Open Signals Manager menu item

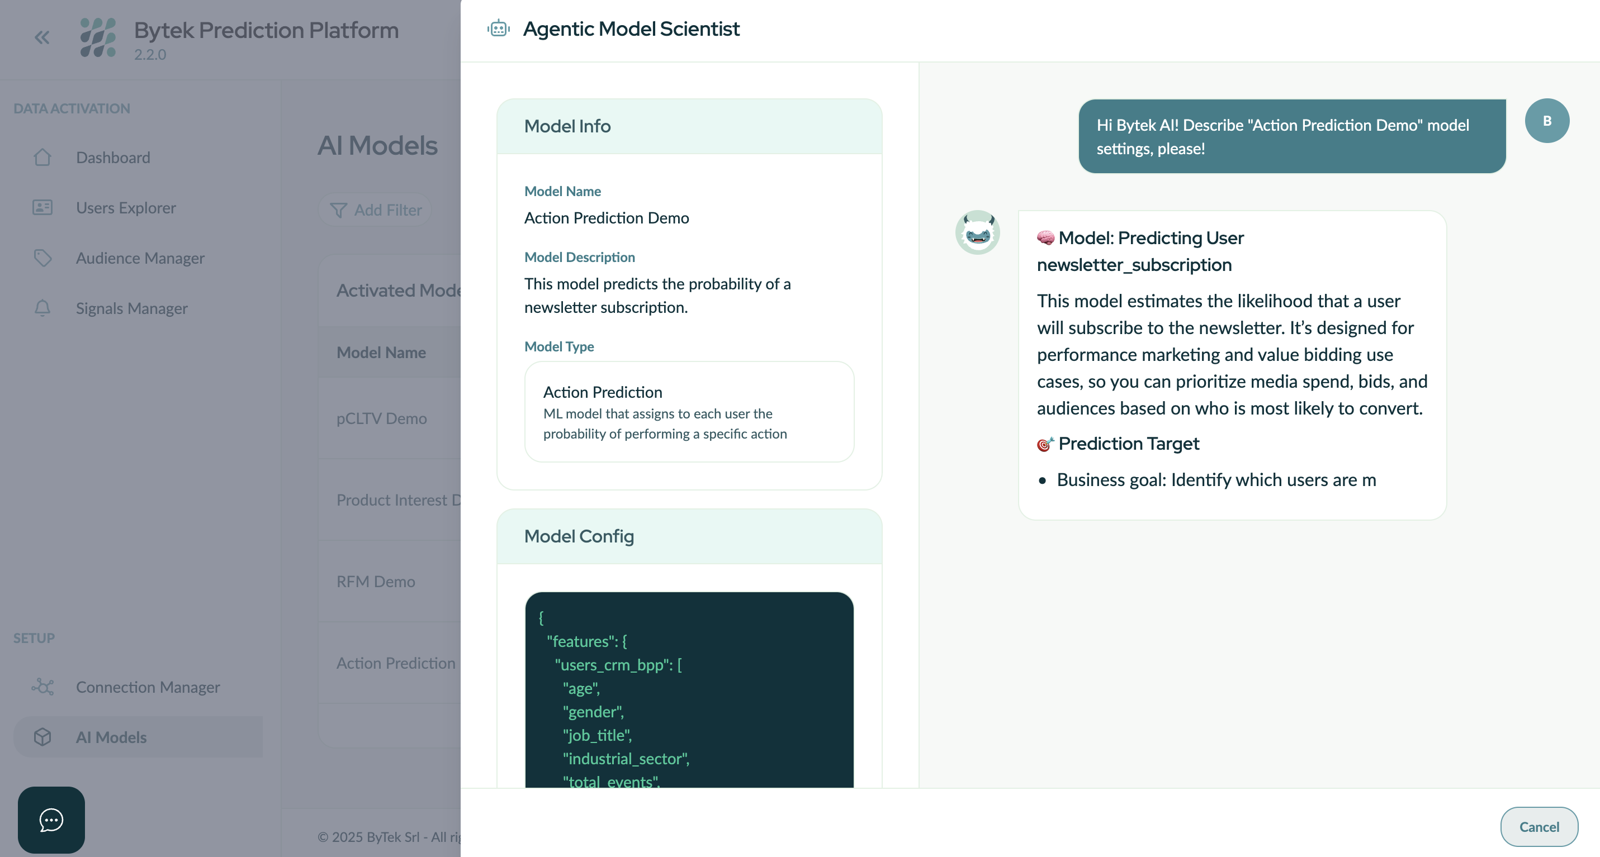131,308
